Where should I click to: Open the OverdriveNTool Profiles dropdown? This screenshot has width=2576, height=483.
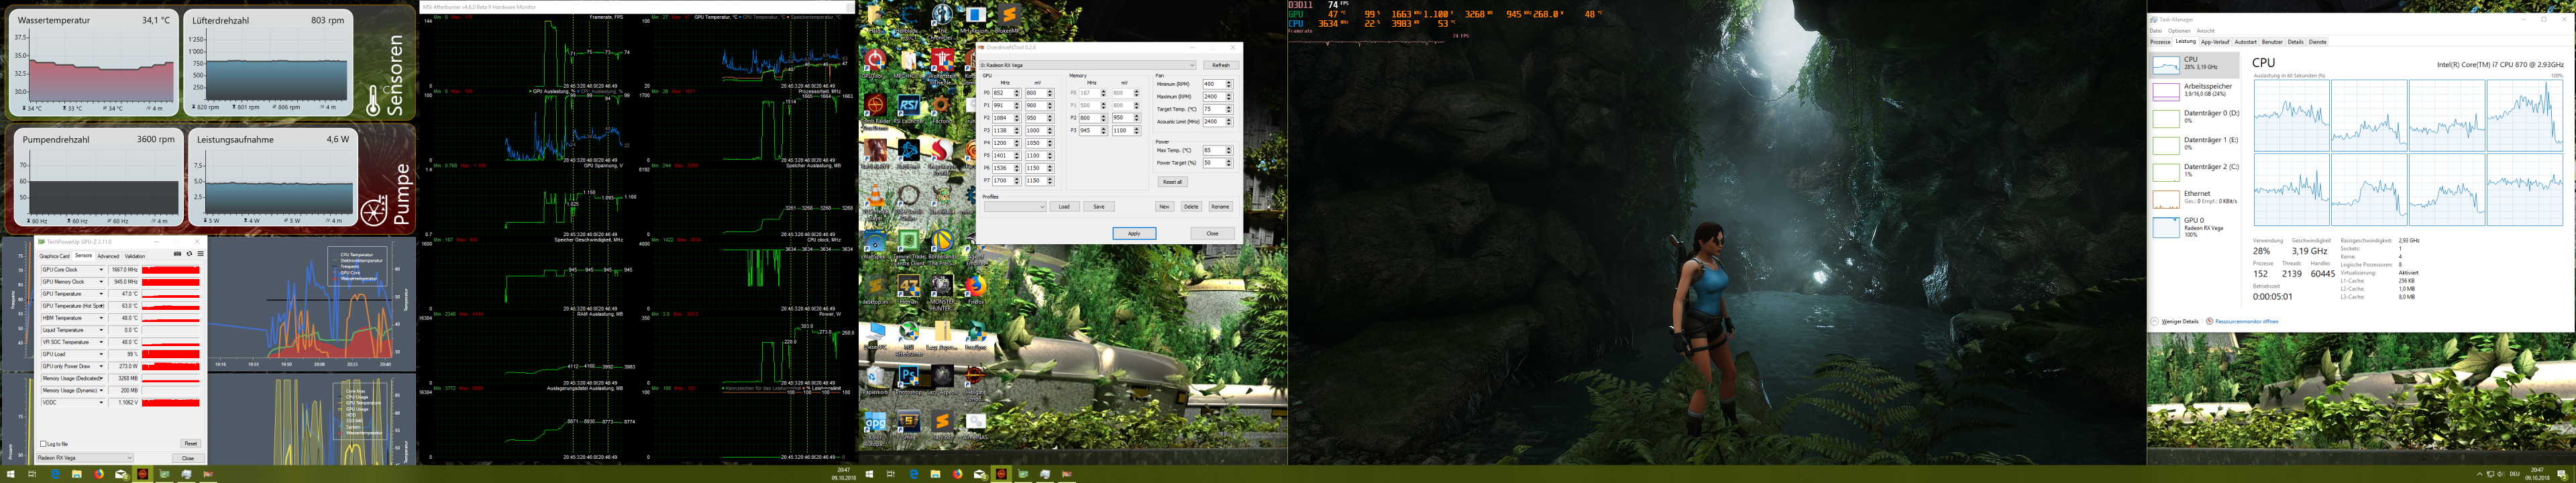click(x=1014, y=207)
